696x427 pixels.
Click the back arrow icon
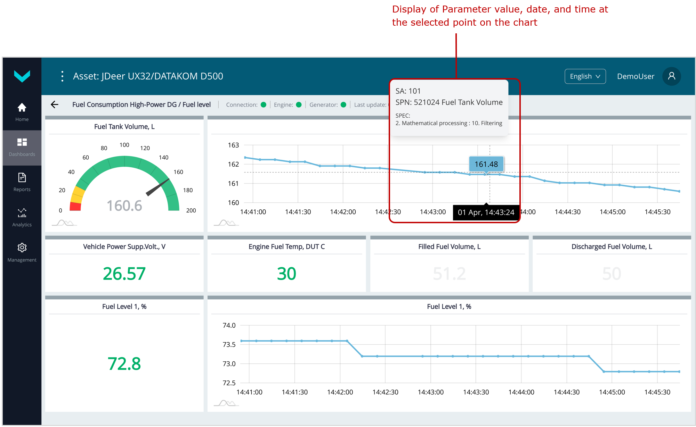pyautogui.click(x=55, y=104)
